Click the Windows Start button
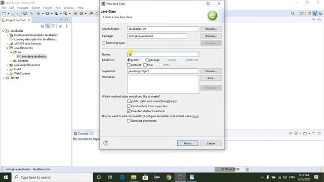The width and height of the screenshot is (324, 182). (x=6, y=177)
